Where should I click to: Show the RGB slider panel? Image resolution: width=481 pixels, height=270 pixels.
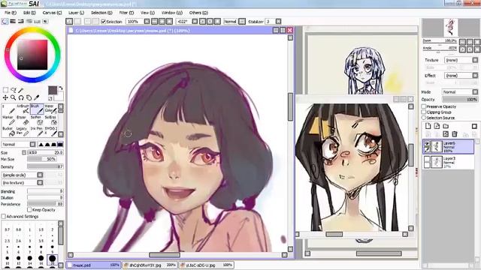pyautogui.click(x=13, y=22)
